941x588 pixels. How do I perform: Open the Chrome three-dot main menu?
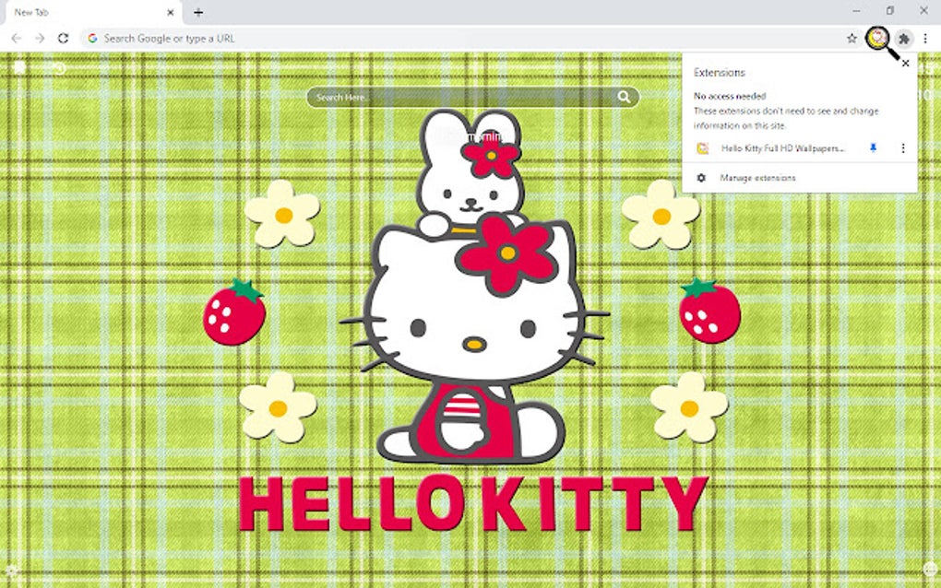(925, 39)
